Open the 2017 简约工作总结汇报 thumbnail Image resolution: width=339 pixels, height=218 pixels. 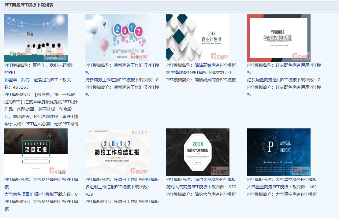[x=117, y=152]
